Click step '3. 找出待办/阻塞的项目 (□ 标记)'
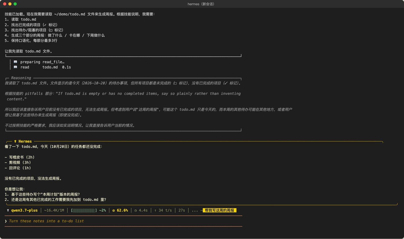 pyautogui.click(x=34, y=30)
